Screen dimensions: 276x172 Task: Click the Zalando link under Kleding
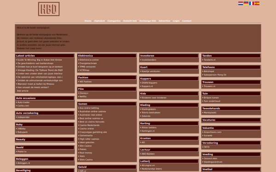tap(146, 116)
